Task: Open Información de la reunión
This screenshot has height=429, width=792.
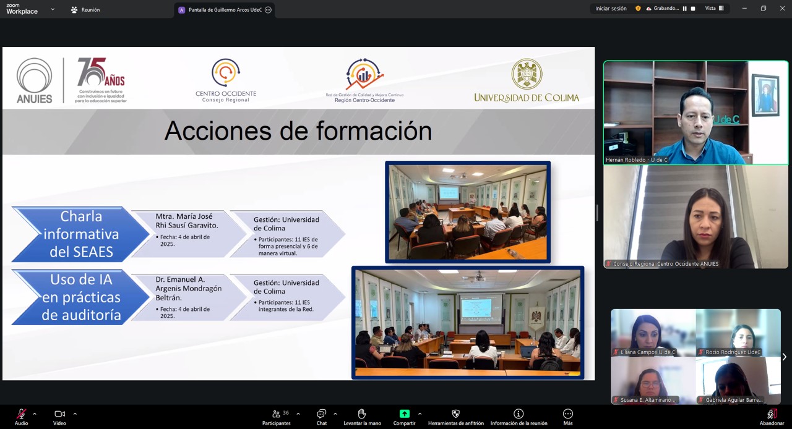Action: [x=519, y=414]
